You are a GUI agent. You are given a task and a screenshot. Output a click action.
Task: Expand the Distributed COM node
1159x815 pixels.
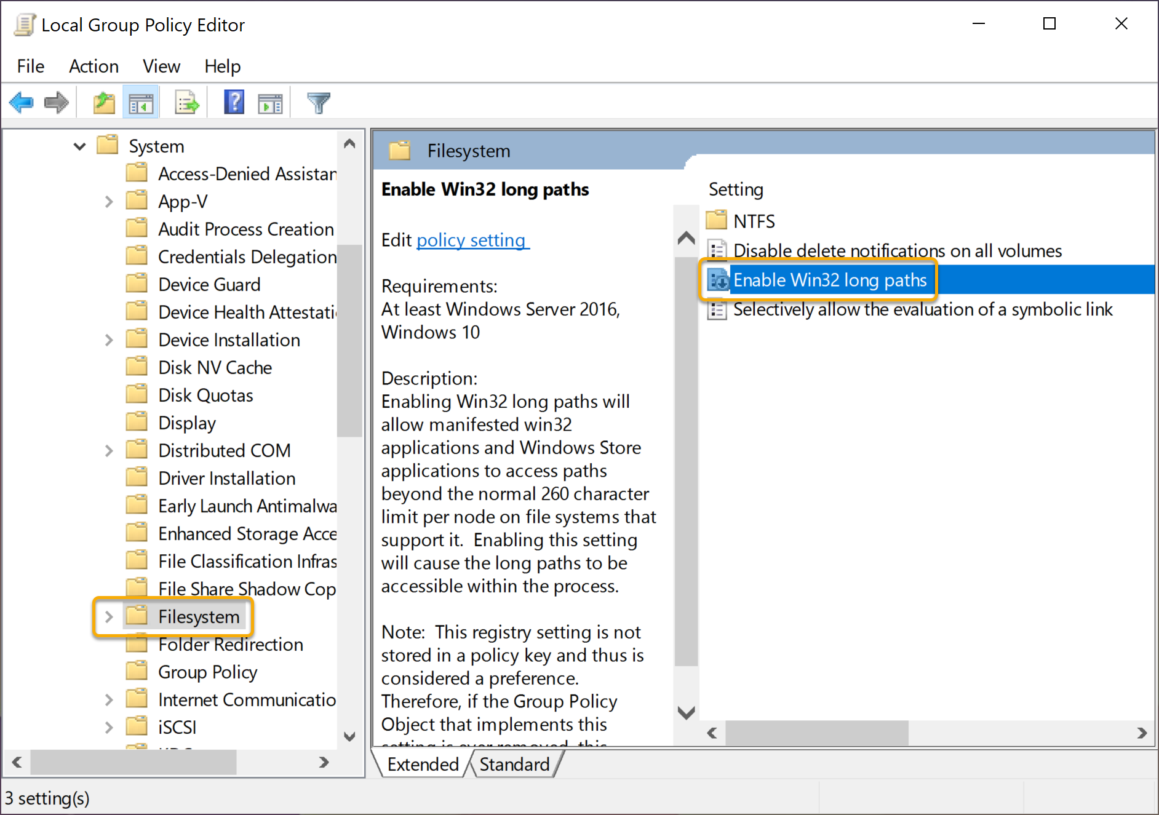pyautogui.click(x=109, y=451)
